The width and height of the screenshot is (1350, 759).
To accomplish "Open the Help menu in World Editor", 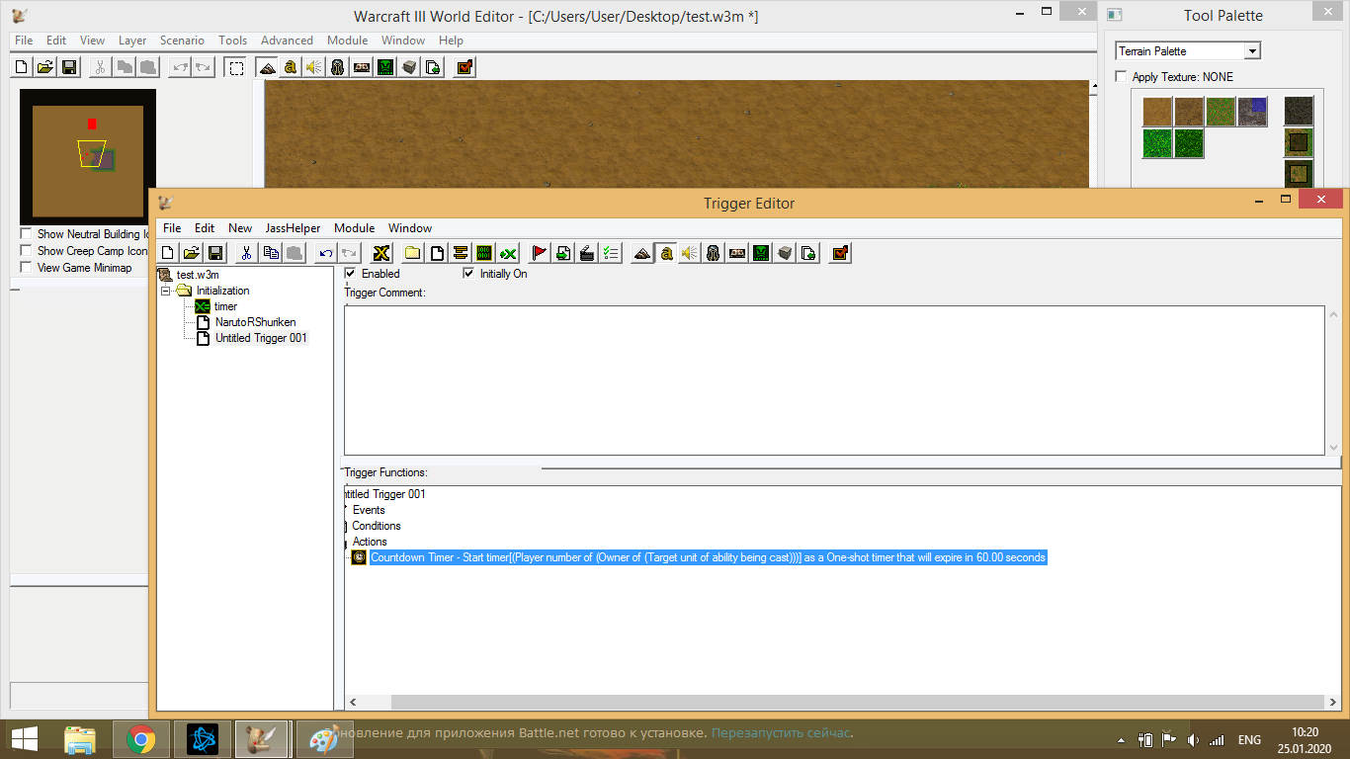I will (451, 41).
